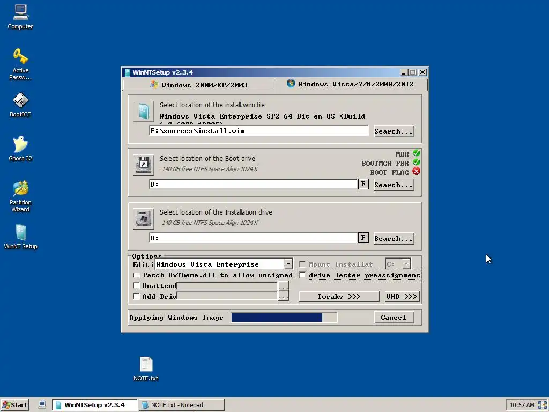The height and width of the screenshot is (412, 549).
Task: Click the Add Drivers path field
Action: pyautogui.click(x=227, y=296)
